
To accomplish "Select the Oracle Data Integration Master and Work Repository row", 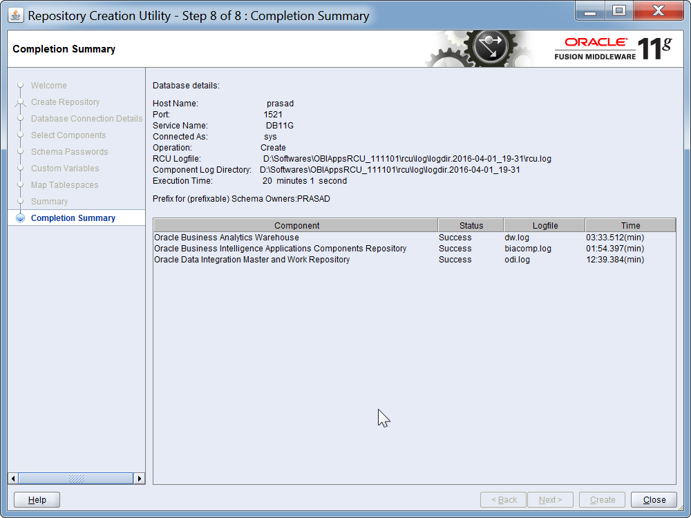I will (x=414, y=260).
